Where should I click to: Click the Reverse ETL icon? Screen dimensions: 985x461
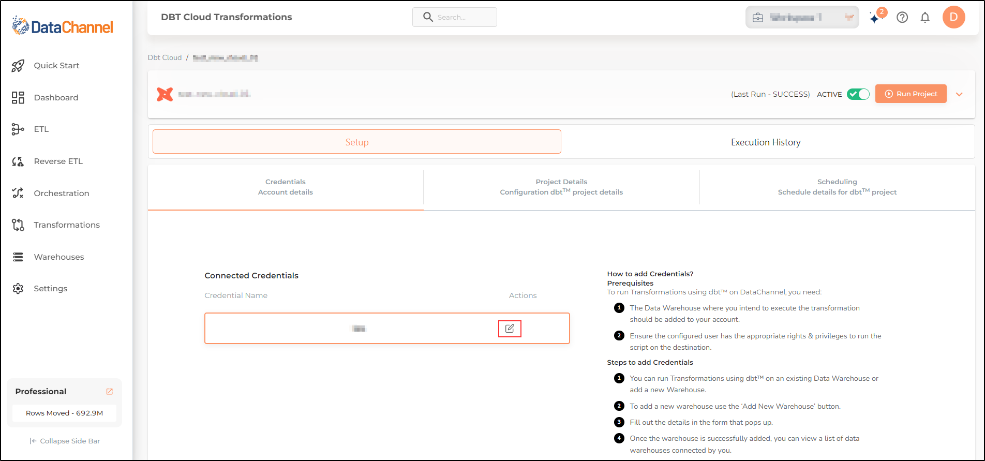coord(18,161)
